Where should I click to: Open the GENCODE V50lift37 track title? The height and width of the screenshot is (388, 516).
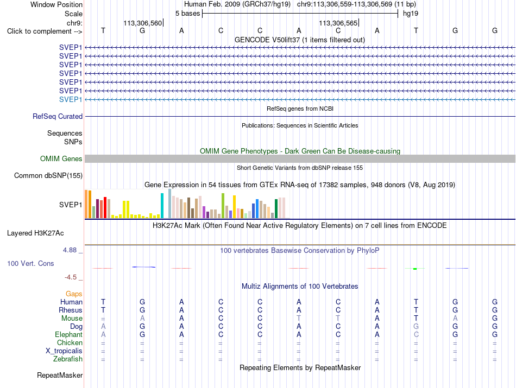299,40
